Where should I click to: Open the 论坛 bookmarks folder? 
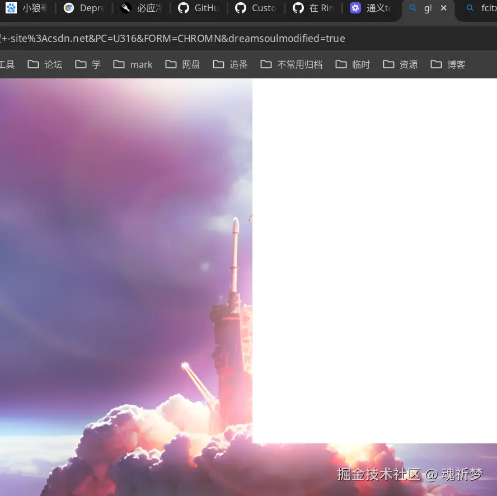45,65
